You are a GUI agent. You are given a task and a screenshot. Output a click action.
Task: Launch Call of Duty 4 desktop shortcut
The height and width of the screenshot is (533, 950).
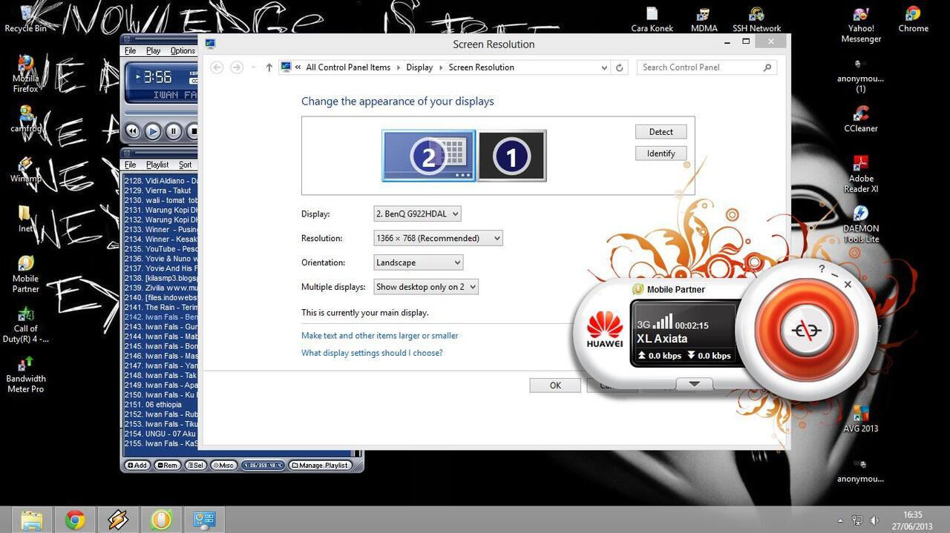25,324
